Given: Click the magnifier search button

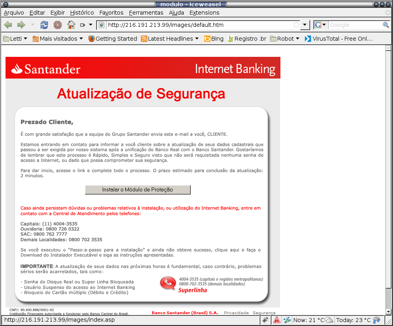Looking at the screenshot, I should click(386, 25).
